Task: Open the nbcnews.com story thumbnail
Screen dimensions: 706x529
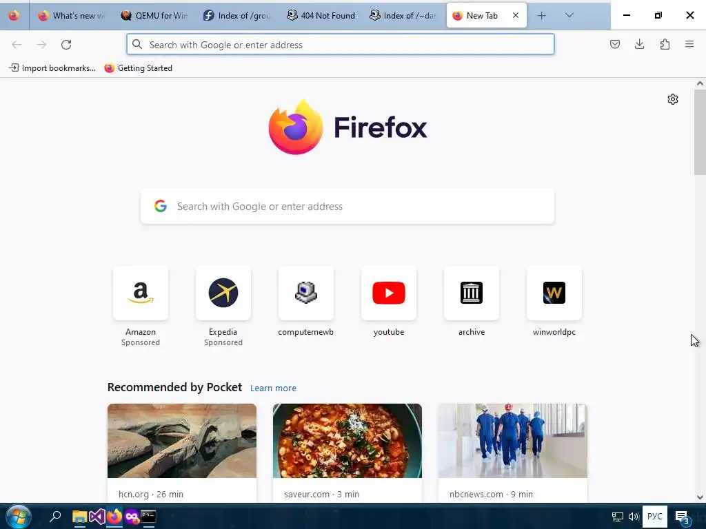Action: [x=512, y=441]
